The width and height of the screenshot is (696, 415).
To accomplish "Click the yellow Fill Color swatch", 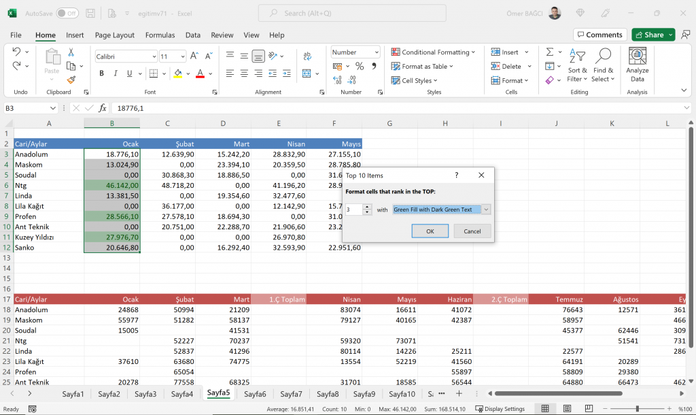I will 177,73.
